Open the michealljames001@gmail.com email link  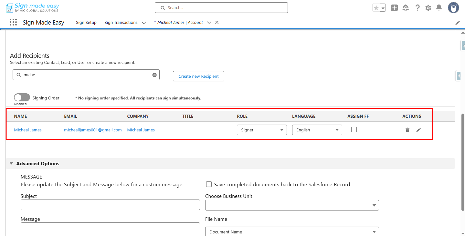[93, 130]
